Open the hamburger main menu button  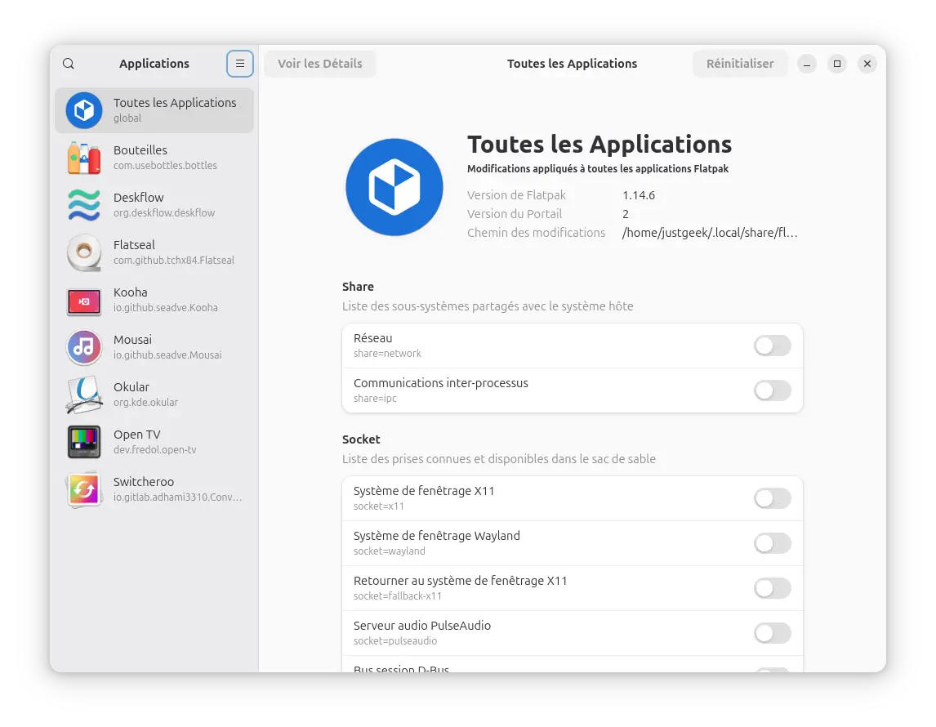[240, 63]
